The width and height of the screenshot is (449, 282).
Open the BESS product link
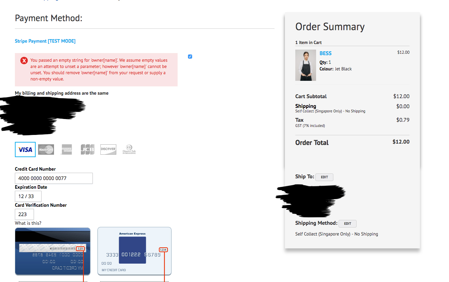(x=325, y=53)
